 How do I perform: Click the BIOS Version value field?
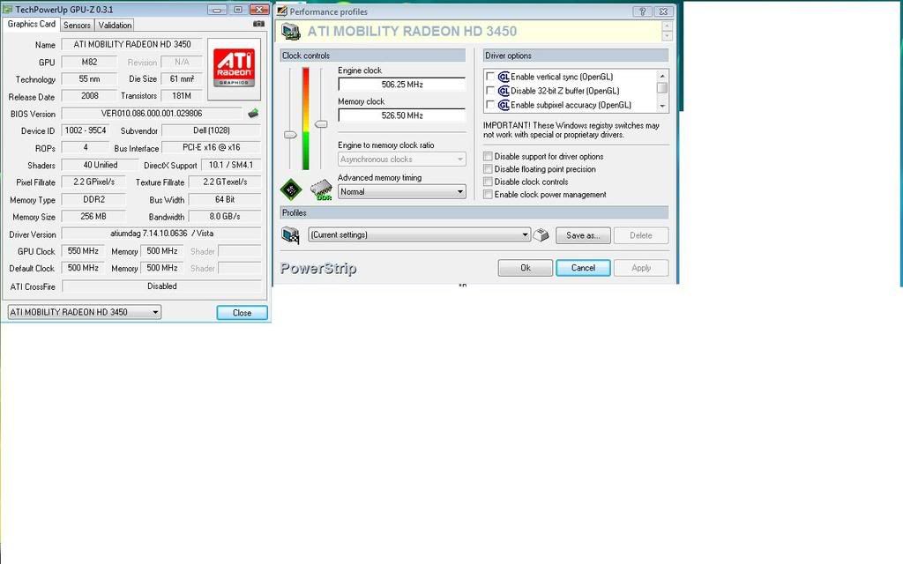click(x=152, y=114)
